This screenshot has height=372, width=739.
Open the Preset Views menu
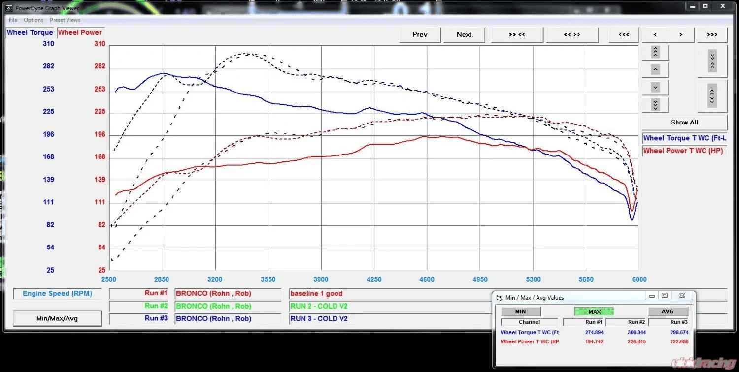tap(65, 20)
